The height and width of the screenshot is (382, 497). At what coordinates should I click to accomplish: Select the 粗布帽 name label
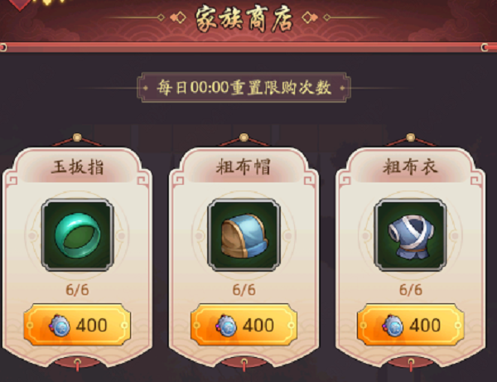[x=244, y=167]
